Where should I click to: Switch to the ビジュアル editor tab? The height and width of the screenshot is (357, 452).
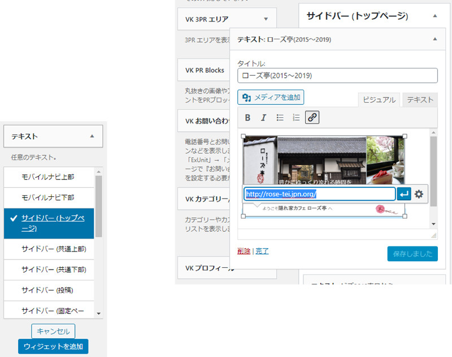pyautogui.click(x=379, y=100)
